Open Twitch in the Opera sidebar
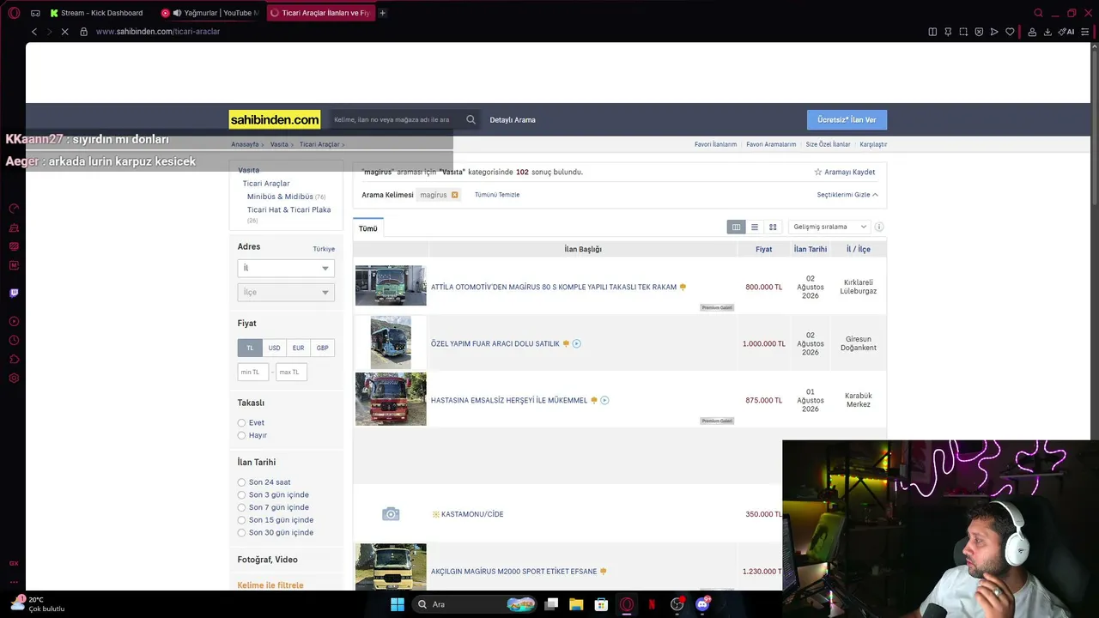This screenshot has width=1099, height=618. pos(14,293)
